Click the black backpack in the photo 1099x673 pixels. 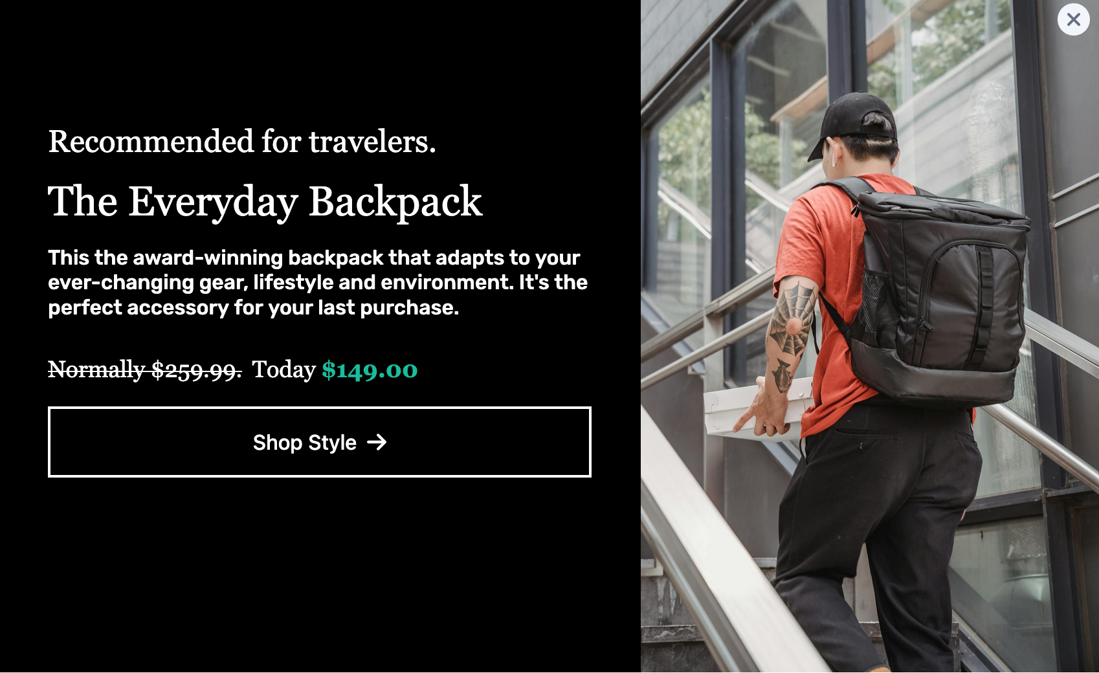pyautogui.click(x=938, y=291)
